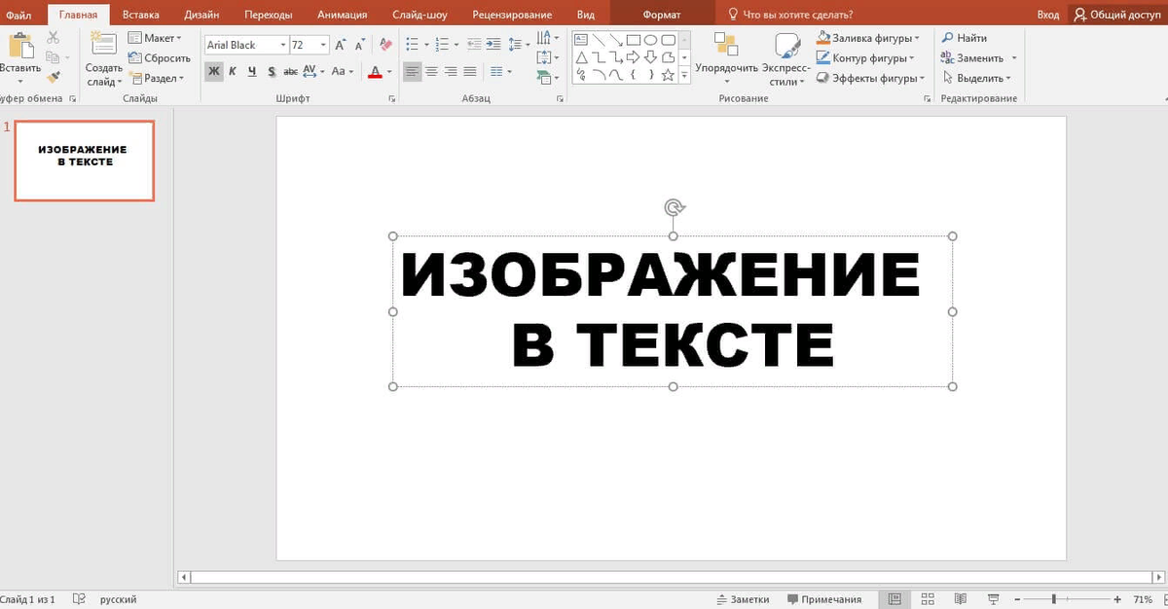
Task: Click the rotation handle above text box
Action: pyautogui.click(x=674, y=207)
